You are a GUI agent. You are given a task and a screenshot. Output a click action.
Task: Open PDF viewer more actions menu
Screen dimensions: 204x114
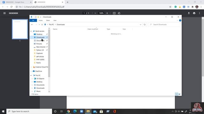click(200, 13)
